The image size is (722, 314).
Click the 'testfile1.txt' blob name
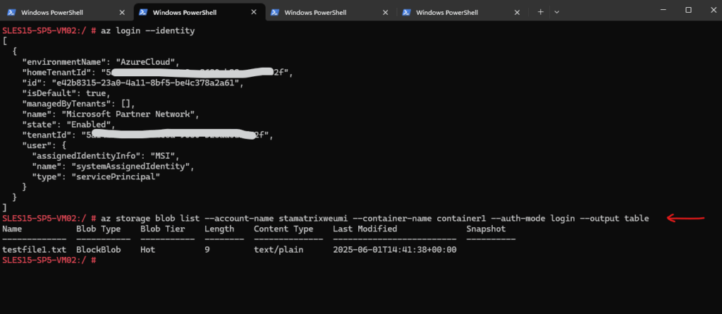[x=34, y=250]
